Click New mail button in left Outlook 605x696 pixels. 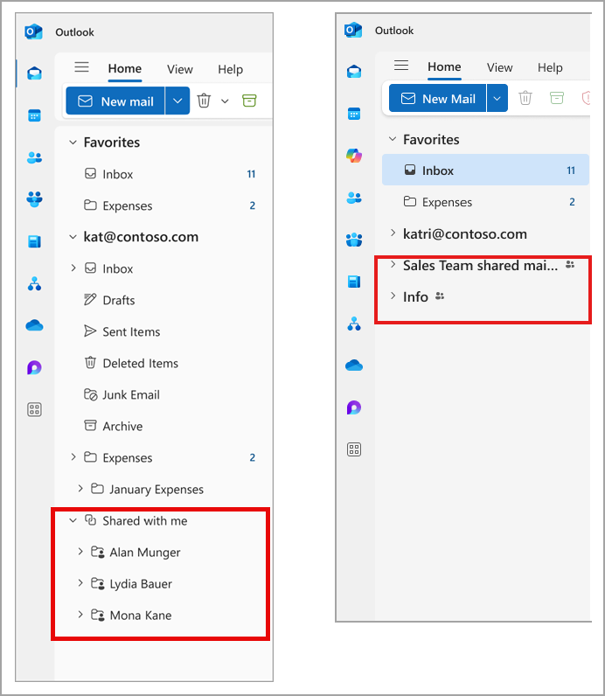(115, 101)
